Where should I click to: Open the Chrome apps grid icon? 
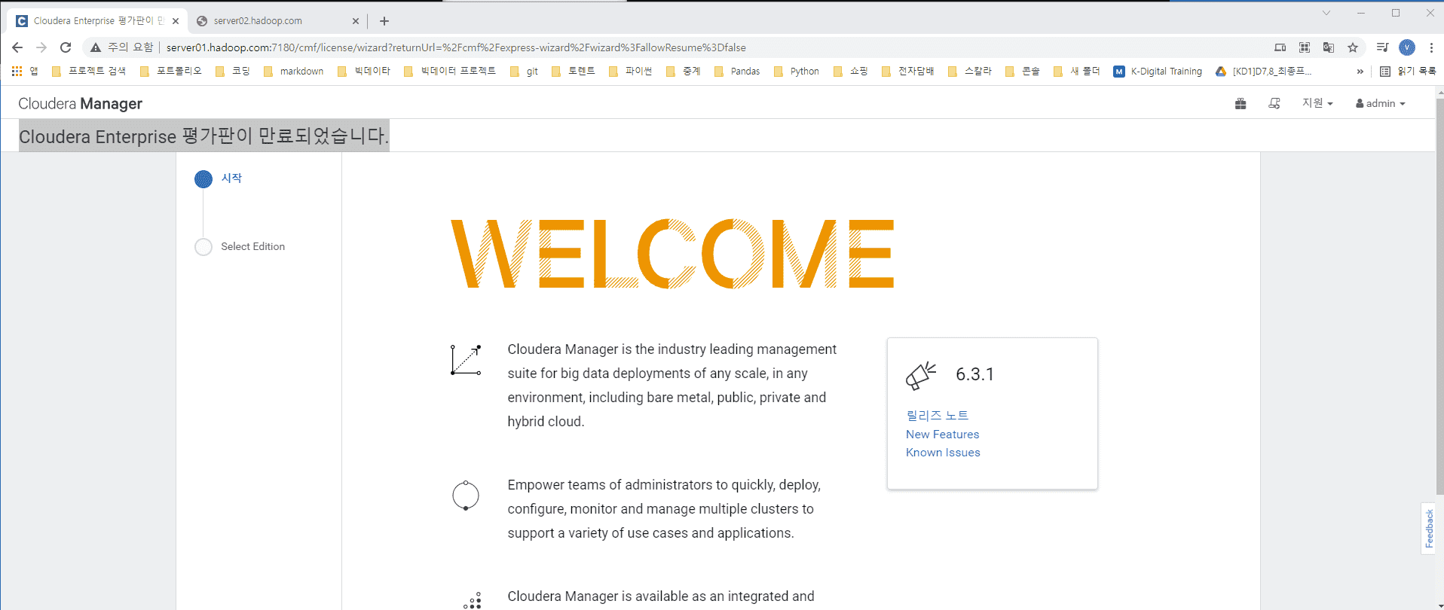(17, 72)
